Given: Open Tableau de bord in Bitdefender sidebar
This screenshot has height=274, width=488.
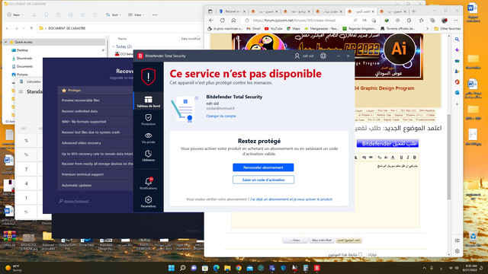Looking at the screenshot, I should point(148,101).
